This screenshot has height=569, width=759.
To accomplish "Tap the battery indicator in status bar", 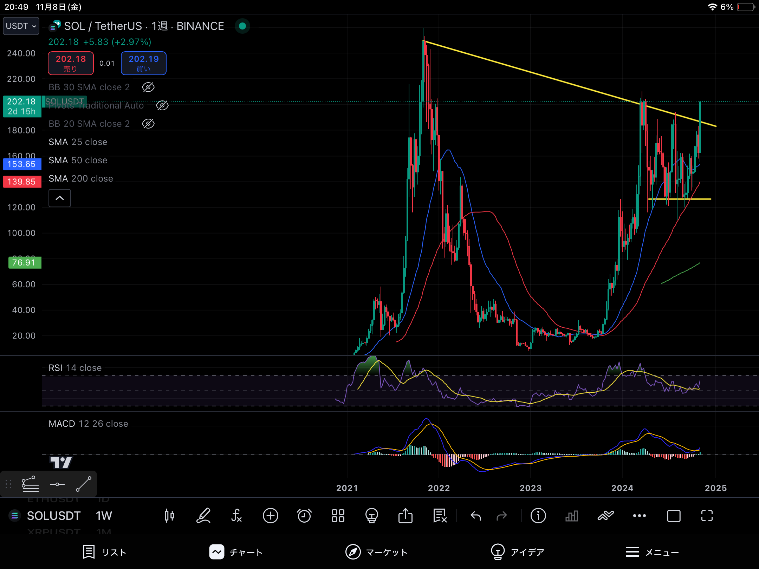I will [x=746, y=7].
